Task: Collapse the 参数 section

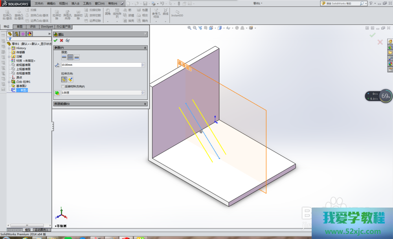Action: 145,48
